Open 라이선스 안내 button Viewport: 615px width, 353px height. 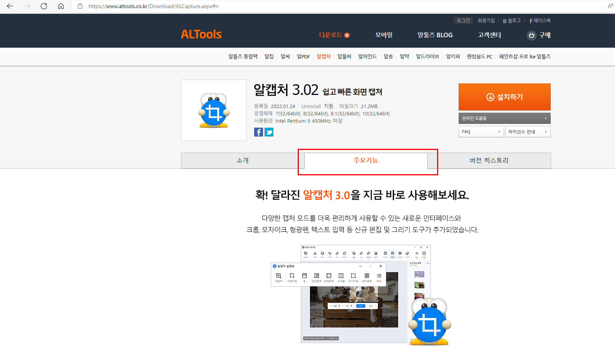coord(528,132)
